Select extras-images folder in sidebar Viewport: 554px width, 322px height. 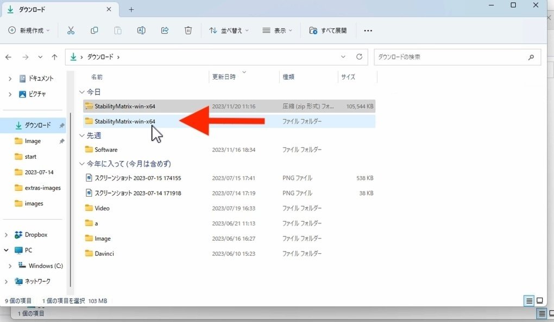[37, 188]
